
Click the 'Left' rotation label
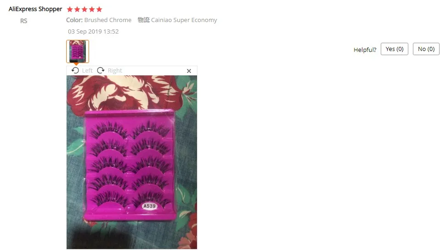(x=87, y=70)
